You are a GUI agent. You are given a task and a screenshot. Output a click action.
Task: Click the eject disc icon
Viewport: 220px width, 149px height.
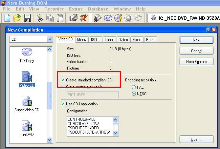128,18
